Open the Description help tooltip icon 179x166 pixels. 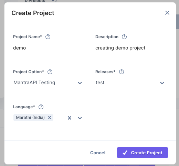[124, 37]
